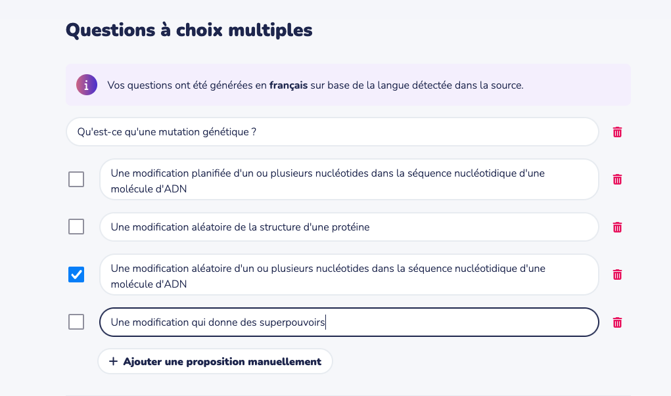
Task: Delete the question about mutation génétique
Action: 617,132
